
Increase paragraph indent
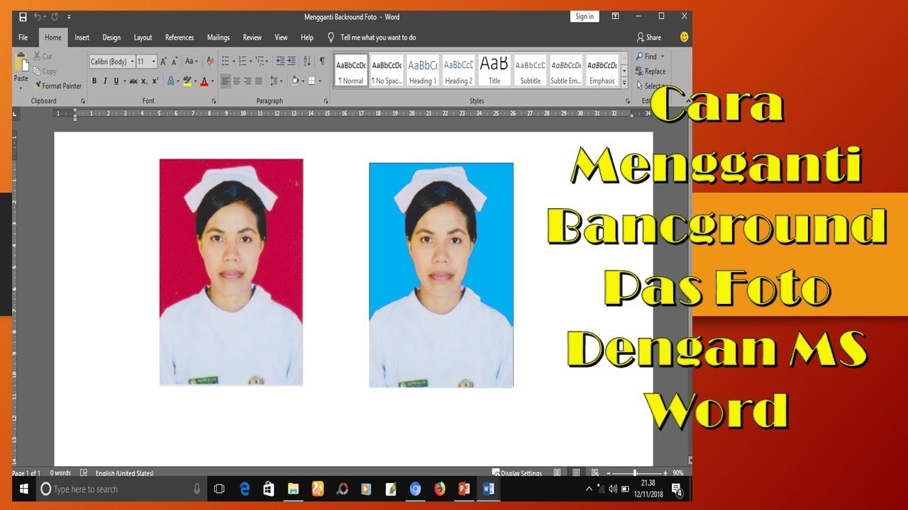coord(292,62)
